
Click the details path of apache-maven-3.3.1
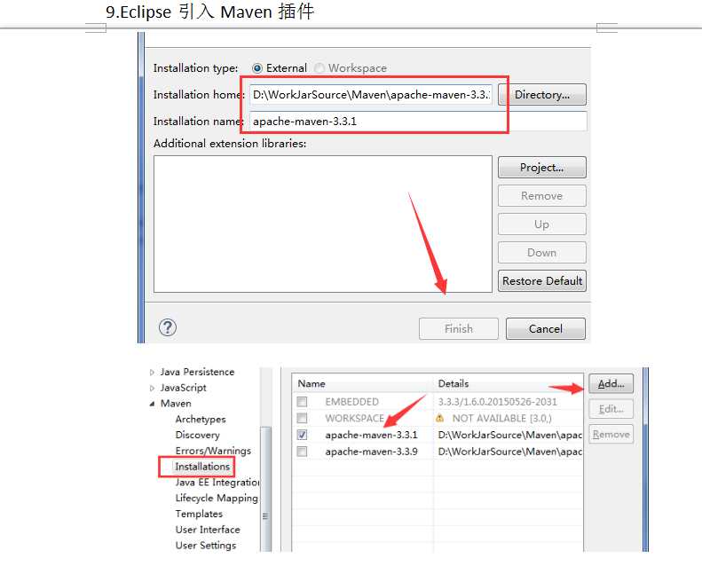tap(510, 435)
